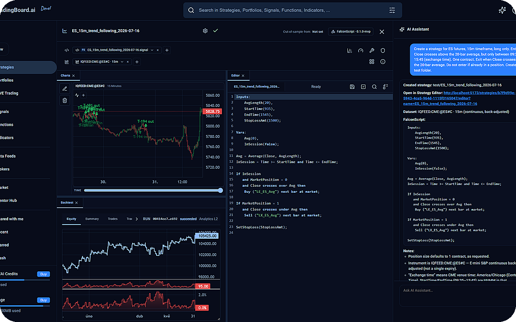Click the editor format/structure icon

[x=385, y=87]
